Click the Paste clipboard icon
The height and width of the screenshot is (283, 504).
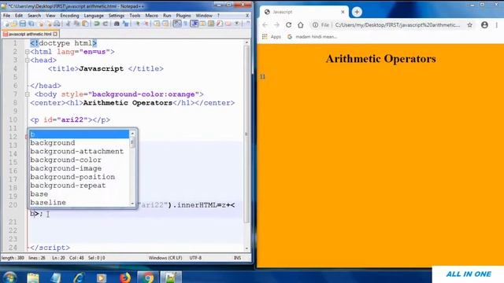(x=85, y=24)
